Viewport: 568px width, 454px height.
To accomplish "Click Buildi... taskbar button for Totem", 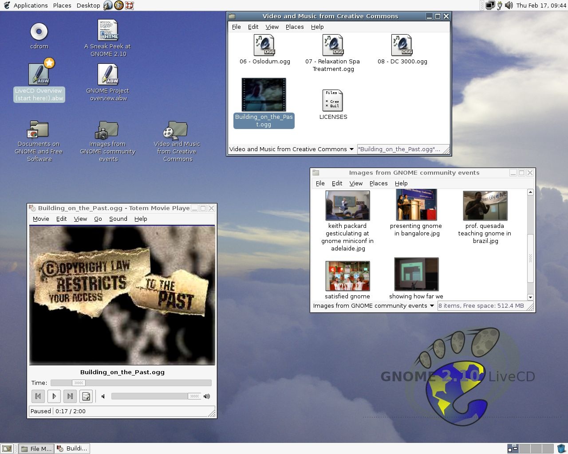I will [x=72, y=449].
